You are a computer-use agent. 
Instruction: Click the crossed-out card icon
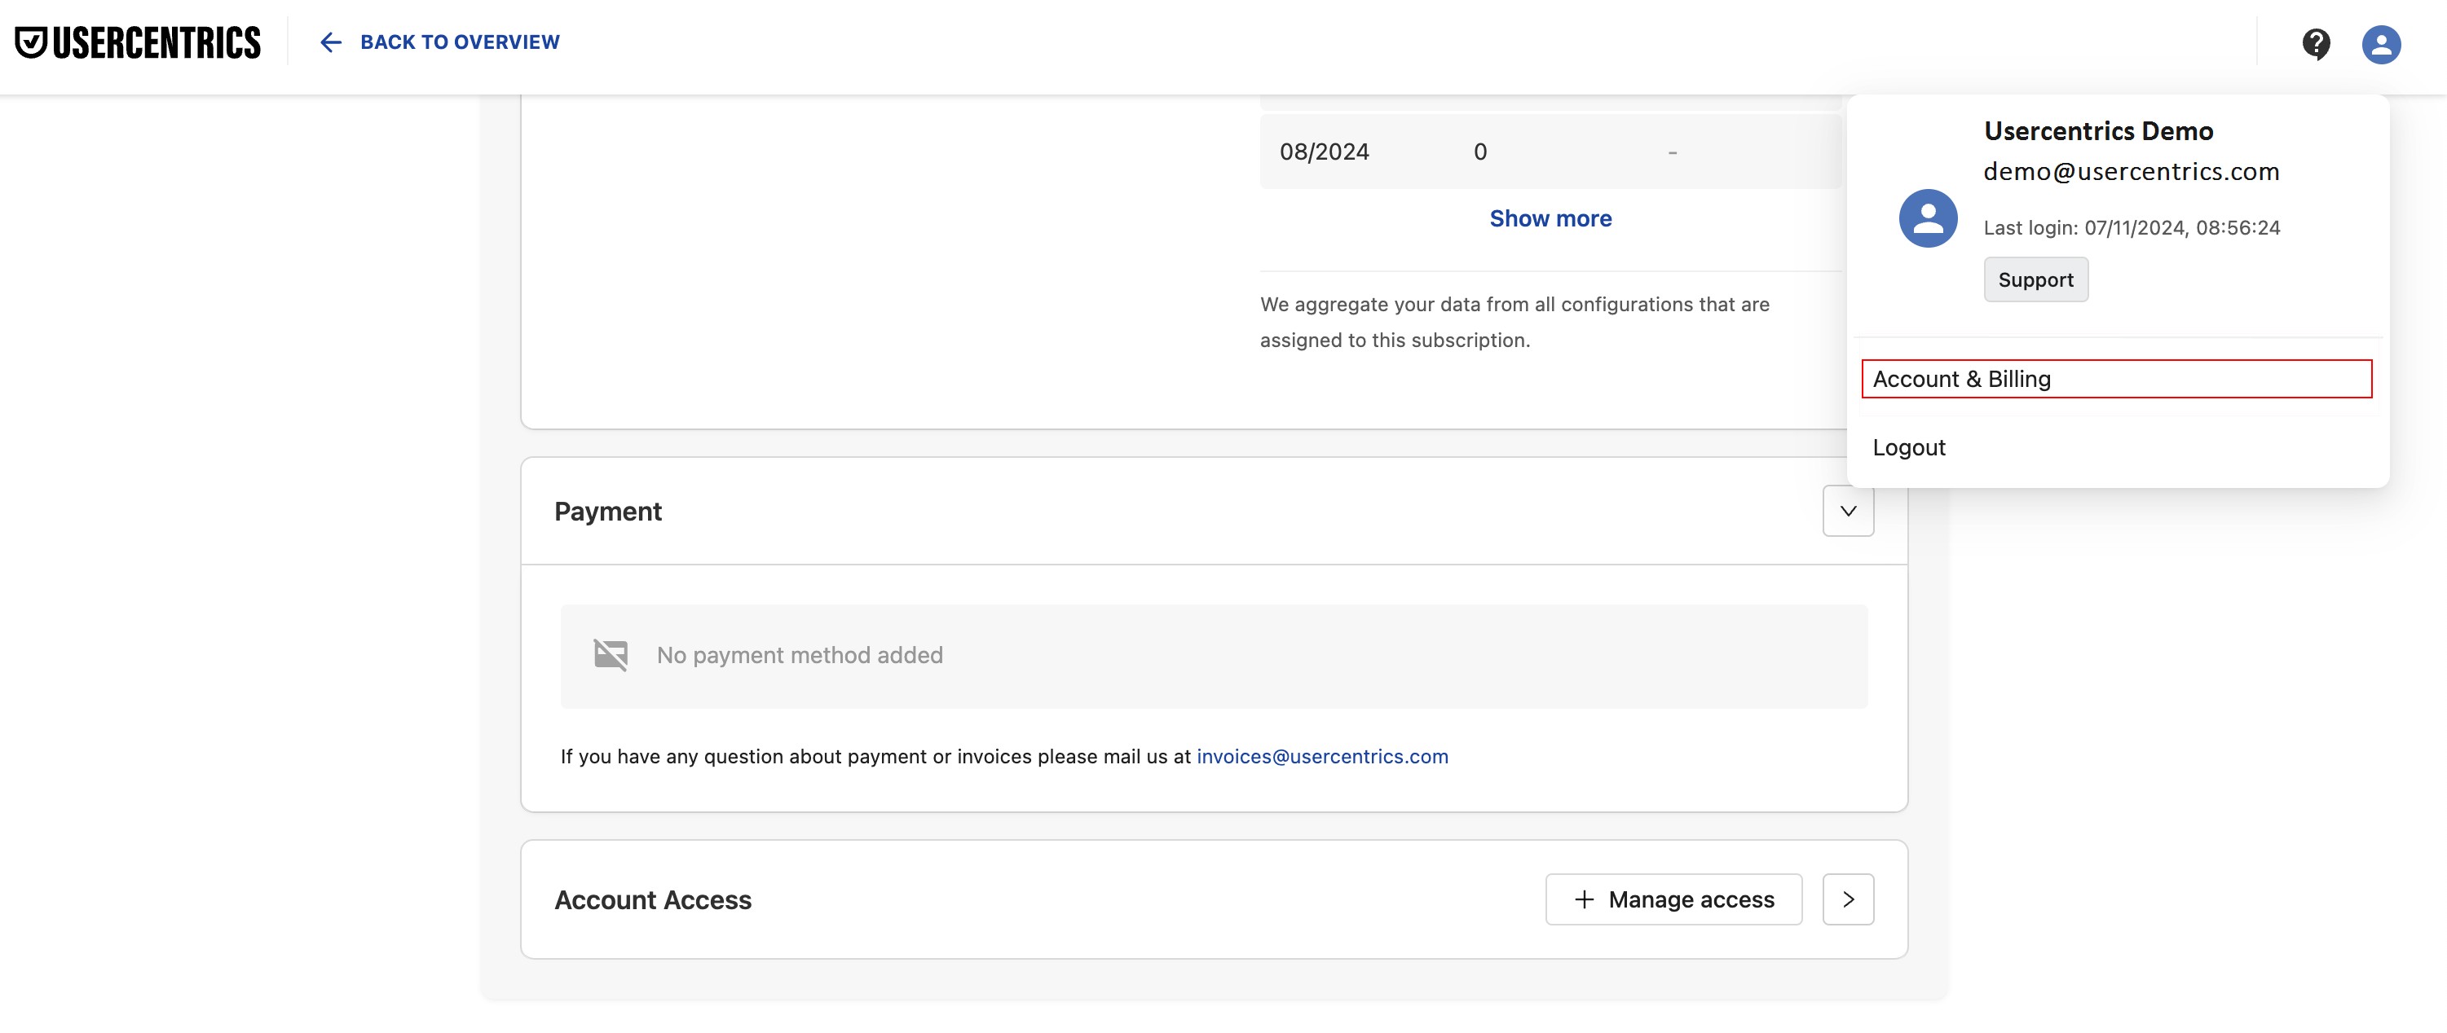611,655
